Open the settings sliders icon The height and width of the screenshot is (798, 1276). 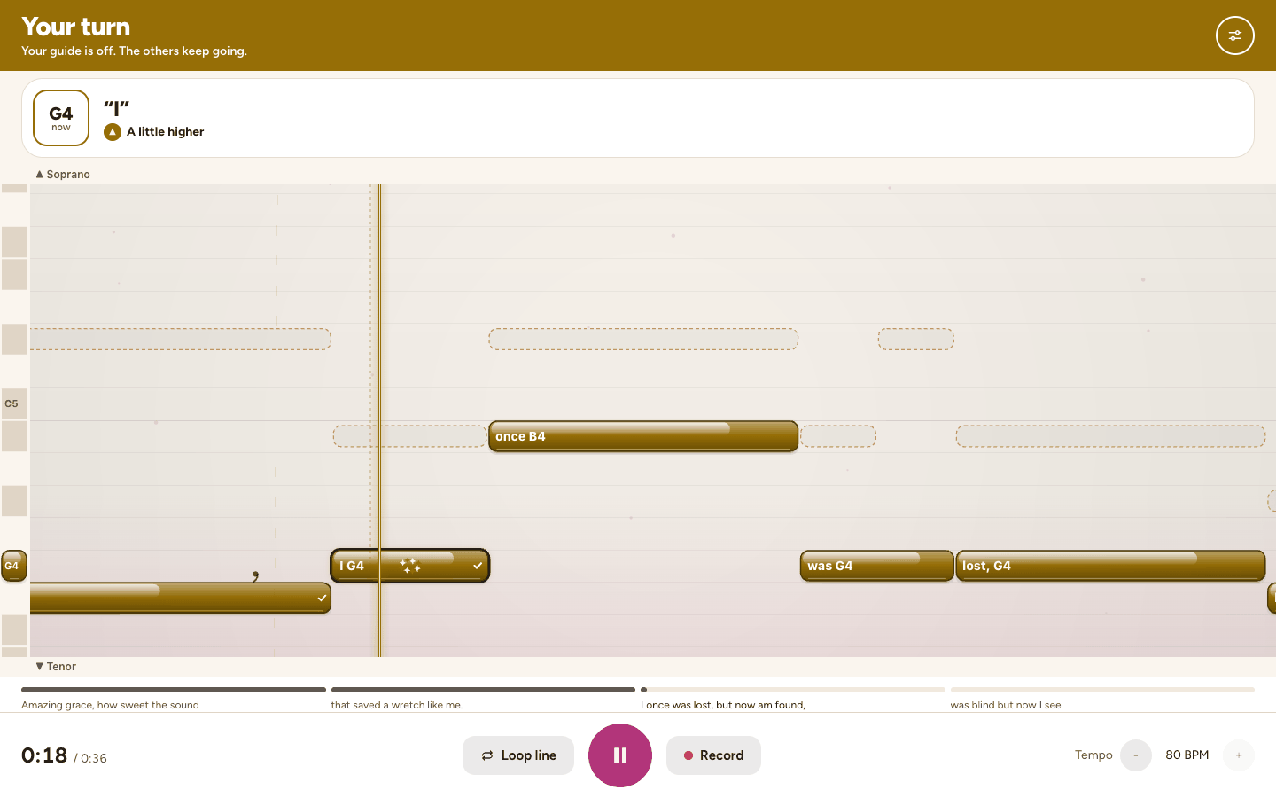click(x=1234, y=35)
